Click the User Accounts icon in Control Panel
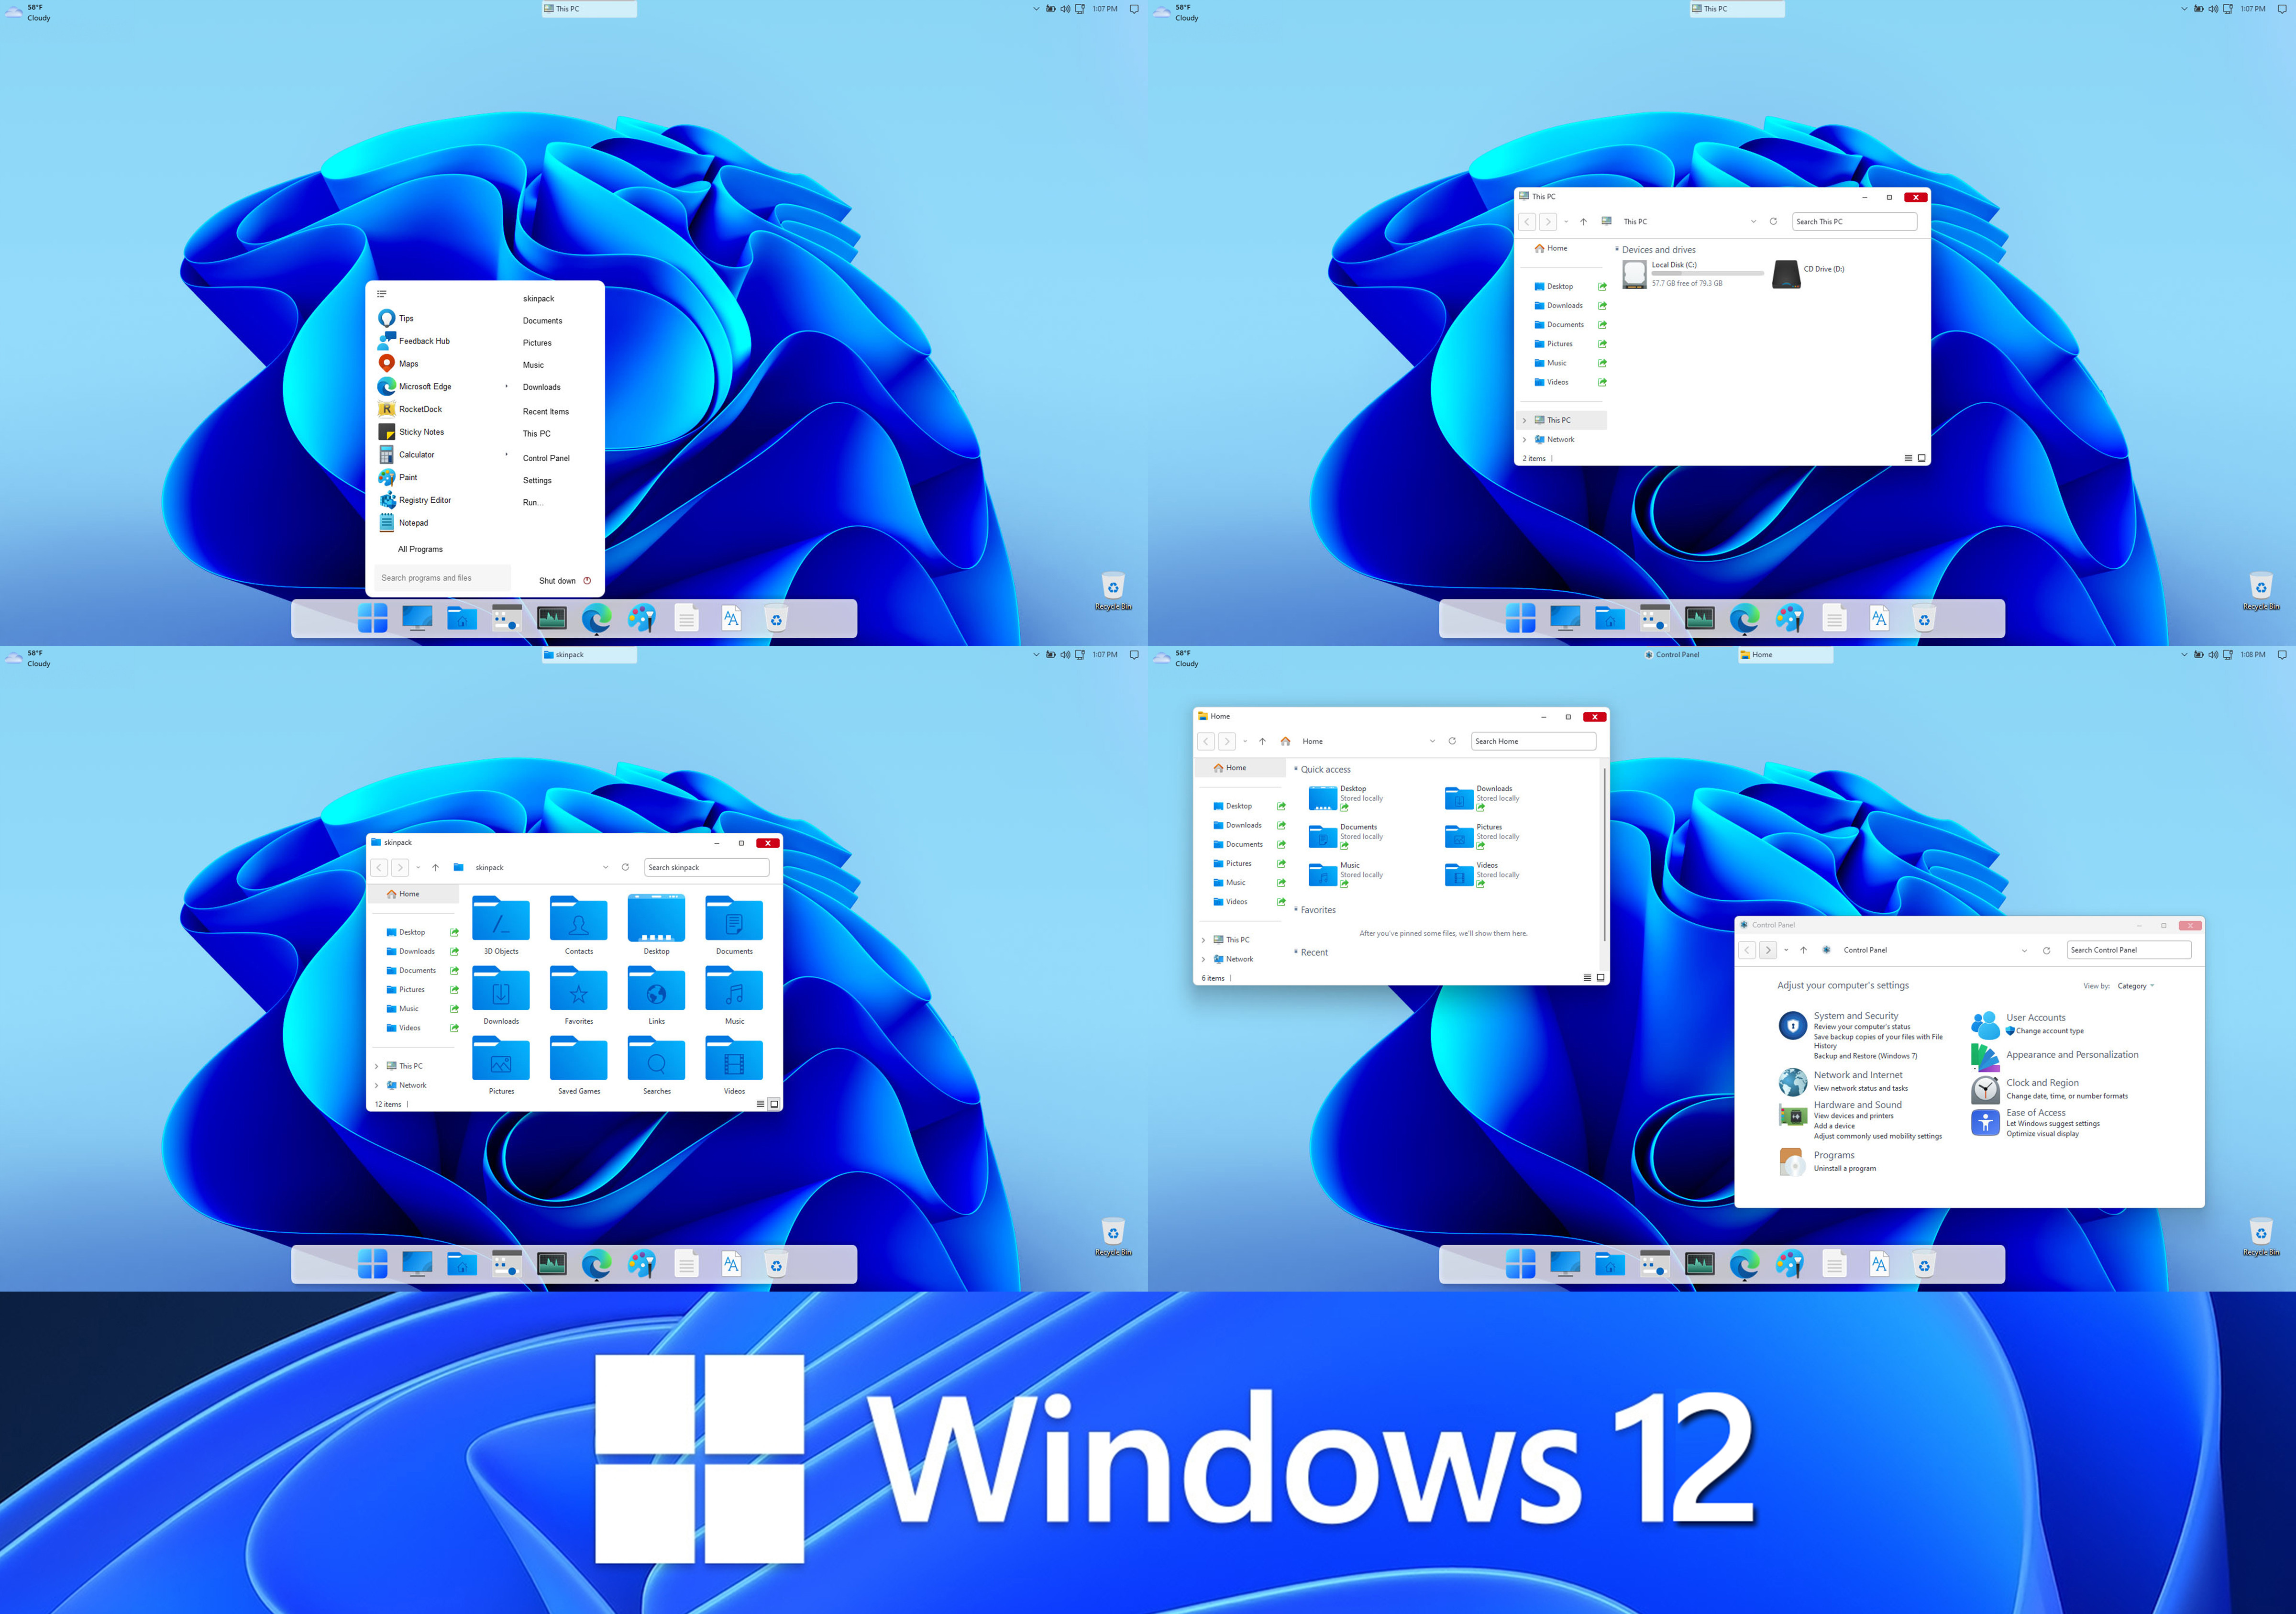 click(x=1985, y=1025)
